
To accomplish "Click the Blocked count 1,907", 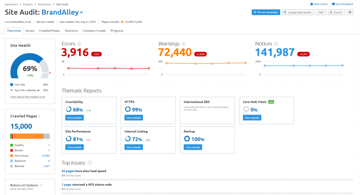I will point(46,167).
